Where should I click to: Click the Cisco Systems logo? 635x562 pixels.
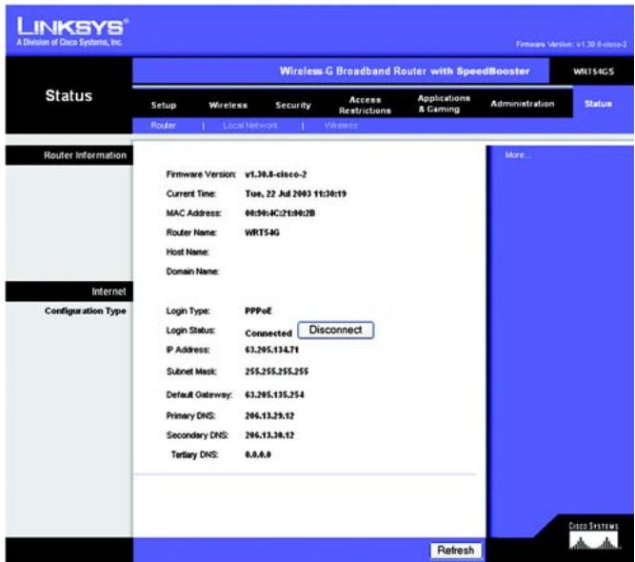tap(593, 535)
